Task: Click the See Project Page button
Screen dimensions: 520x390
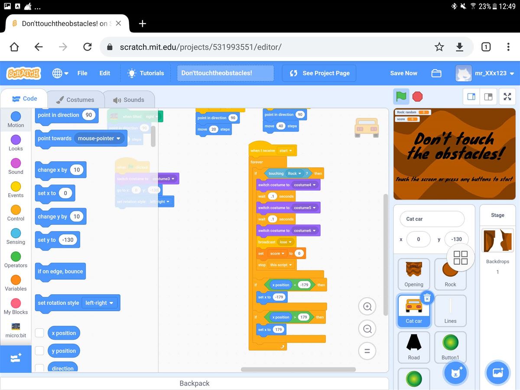Action: point(319,73)
